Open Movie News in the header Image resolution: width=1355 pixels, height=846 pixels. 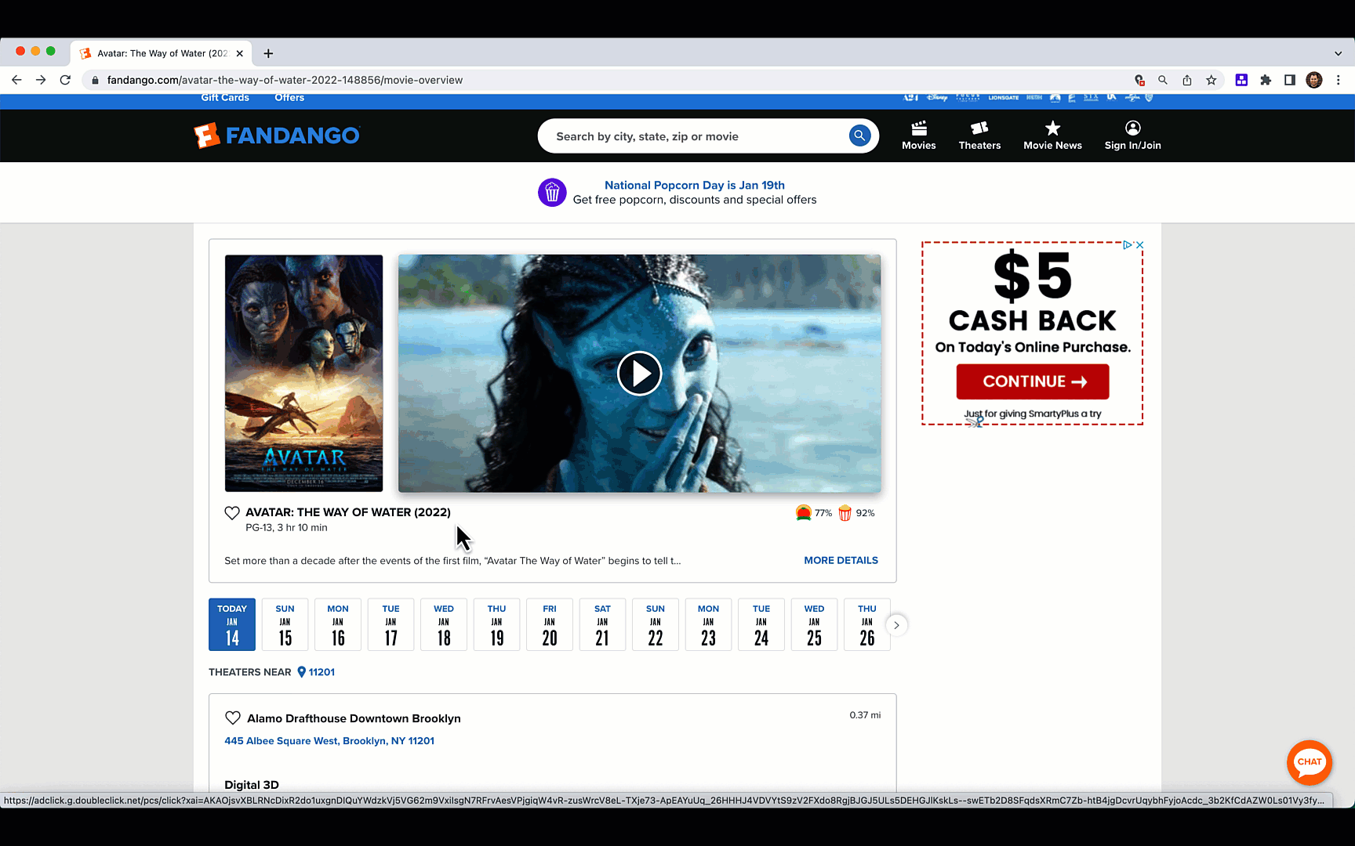(1052, 136)
